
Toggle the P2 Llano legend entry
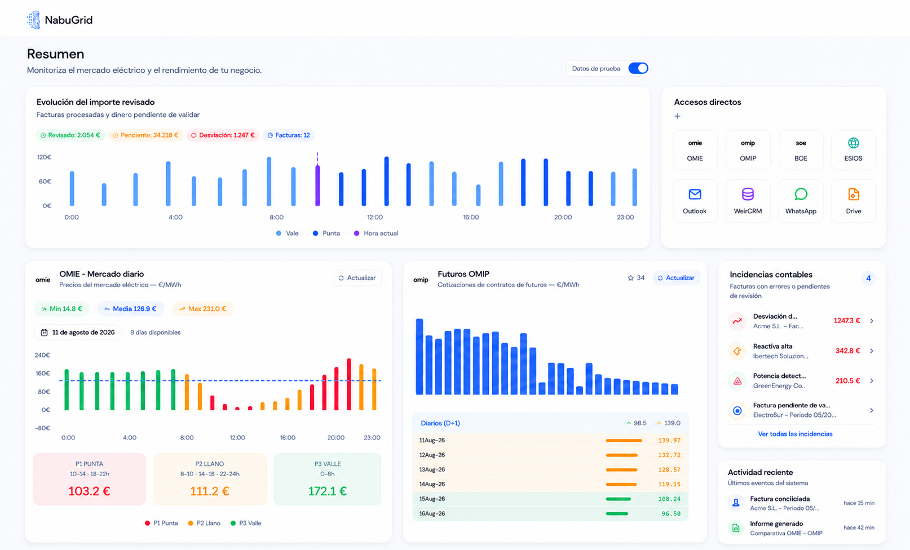pyautogui.click(x=204, y=523)
